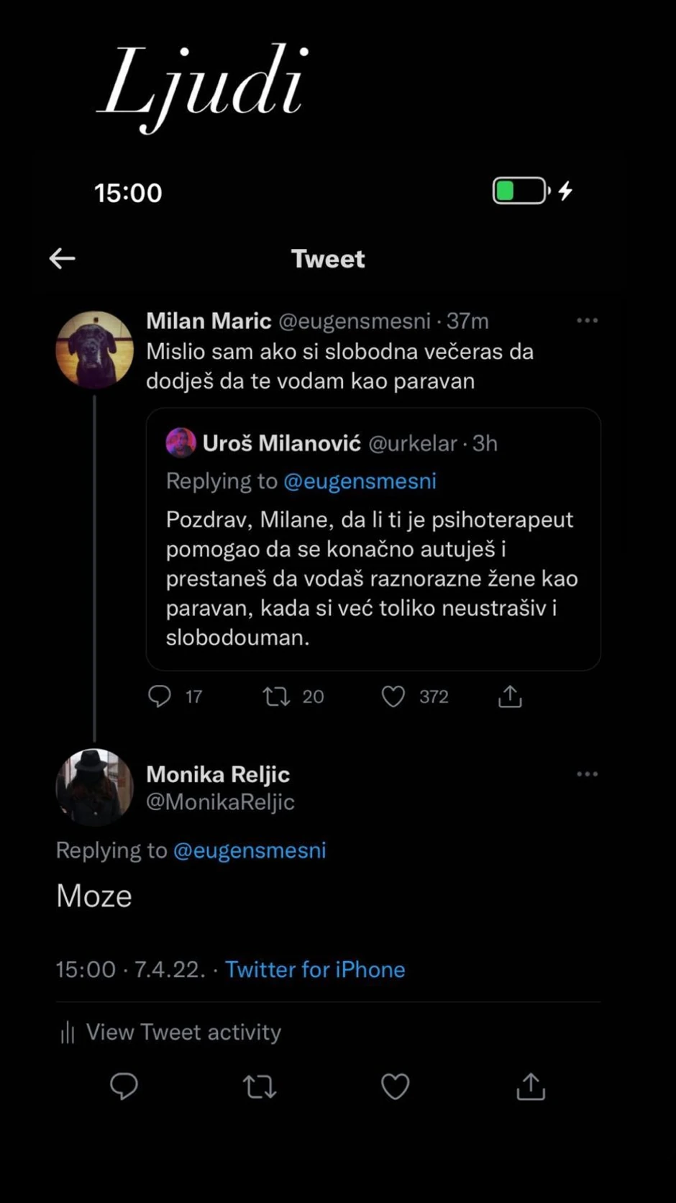Click the View Tweet activity bar-chart icon

point(68,1032)
